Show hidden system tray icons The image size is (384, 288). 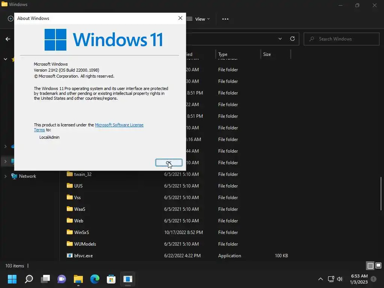(x=320, y=279)
